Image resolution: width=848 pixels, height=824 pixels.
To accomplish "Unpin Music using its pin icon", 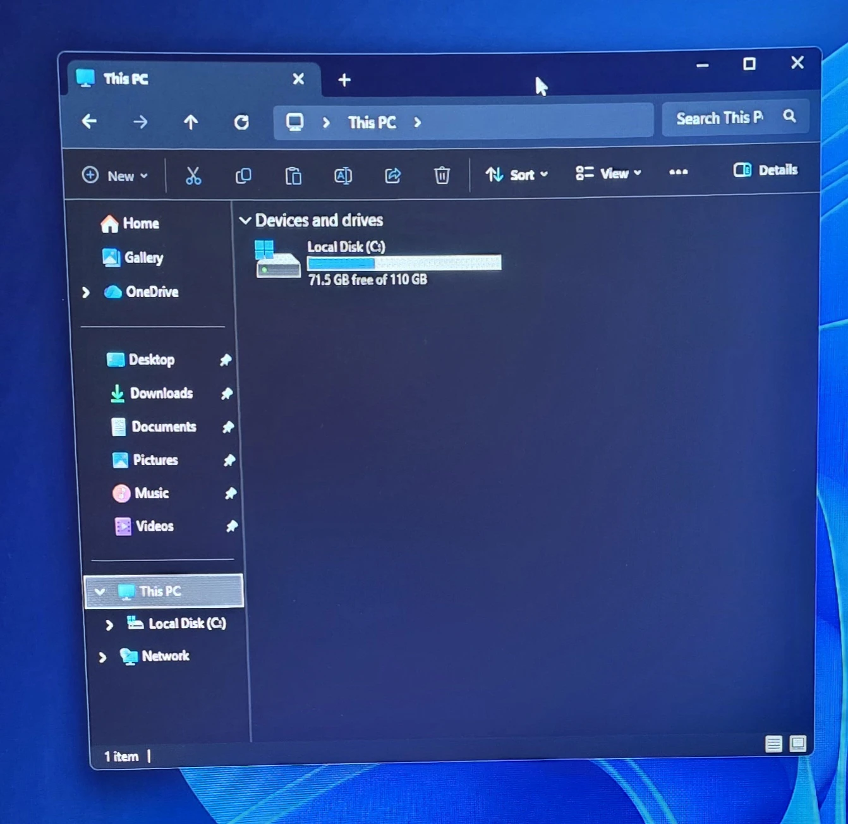I will coord(231,493).
